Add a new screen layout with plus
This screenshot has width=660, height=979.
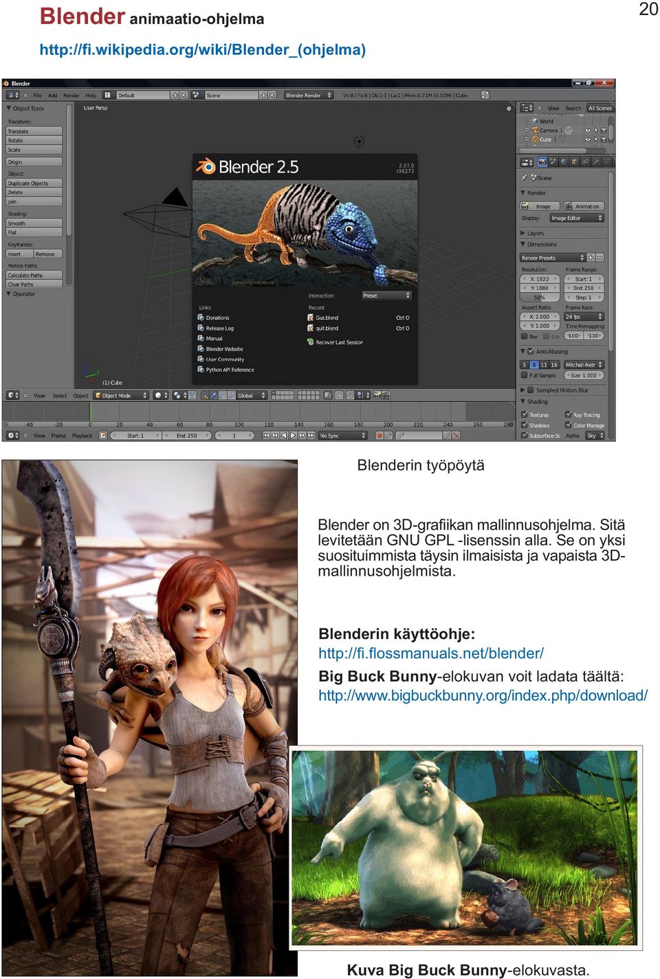click(x=175, y=95)
